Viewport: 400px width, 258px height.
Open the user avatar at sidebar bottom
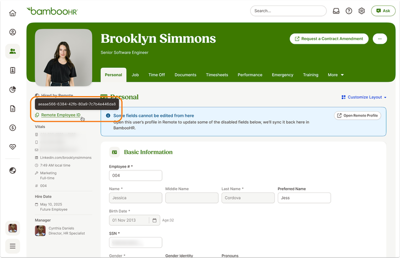tap(12, 228)
